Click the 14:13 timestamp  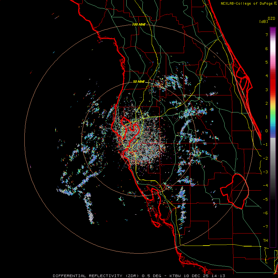coord(219,276)
